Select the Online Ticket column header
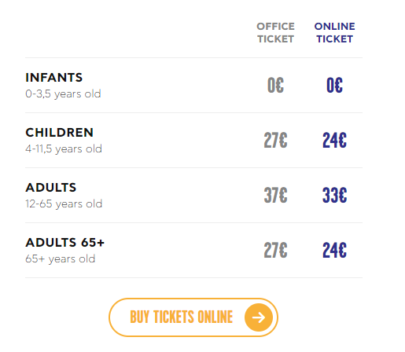The image size is (405, 352). (334, 33)
